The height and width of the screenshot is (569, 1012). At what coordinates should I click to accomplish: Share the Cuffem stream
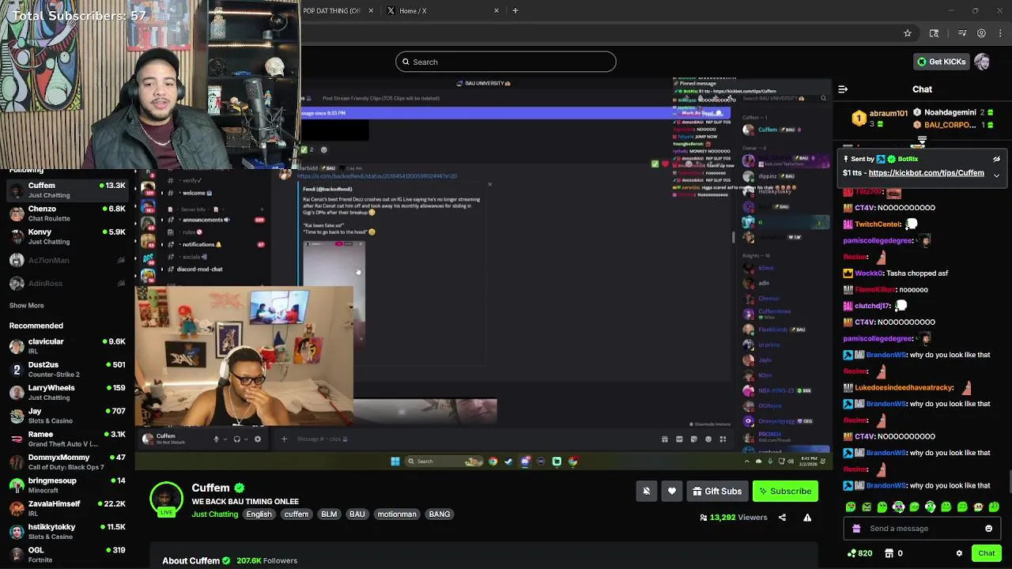pos(782,518)
